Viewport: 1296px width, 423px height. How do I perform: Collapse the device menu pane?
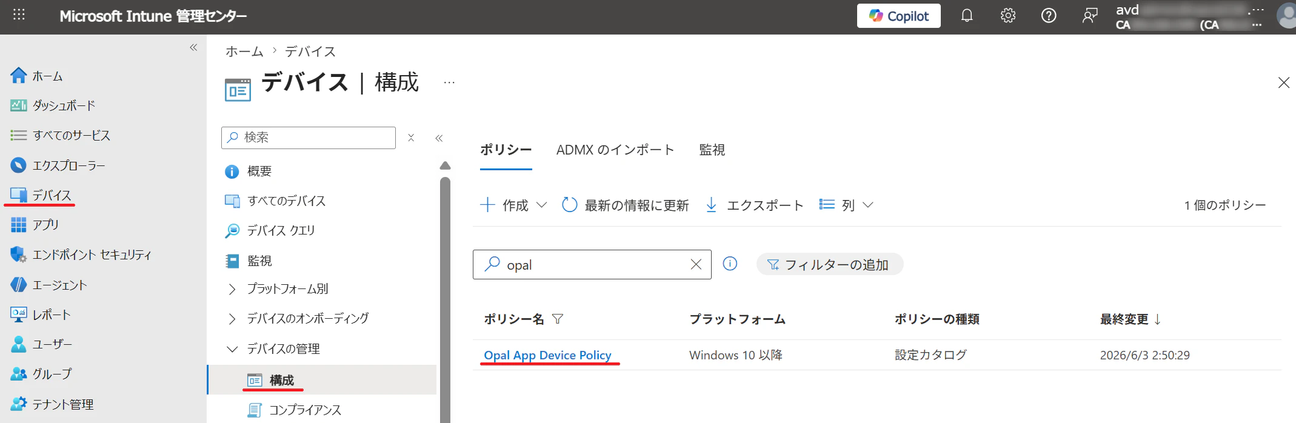coord(439,138)
